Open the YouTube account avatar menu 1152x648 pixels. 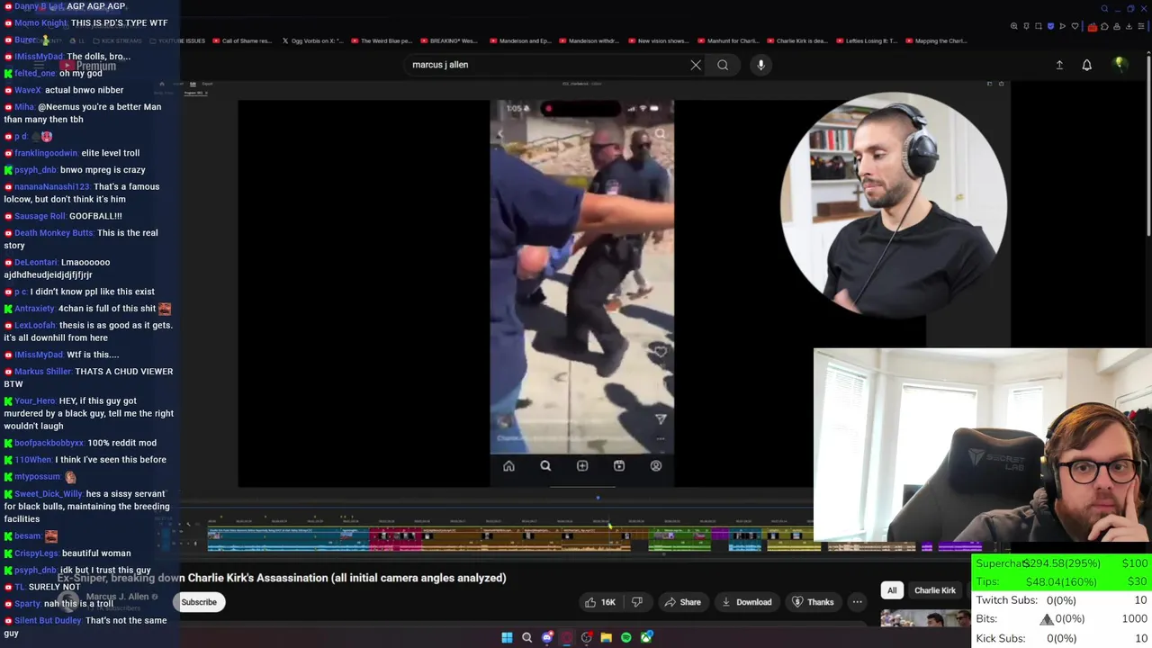pyautogui.click(x=1120, y=64)
